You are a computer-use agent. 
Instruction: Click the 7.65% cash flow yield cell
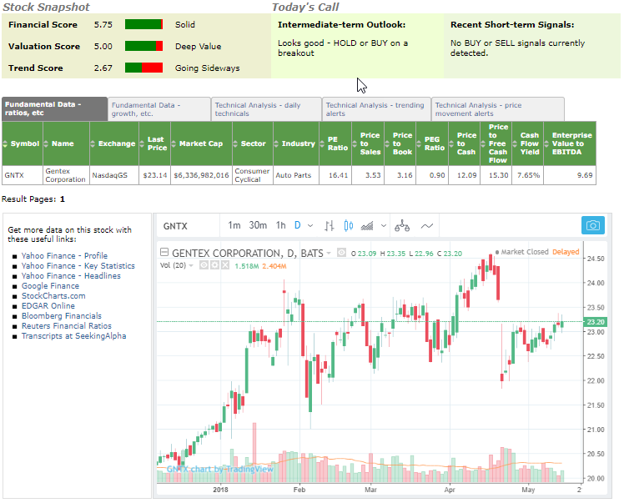[x=528, y=175]
